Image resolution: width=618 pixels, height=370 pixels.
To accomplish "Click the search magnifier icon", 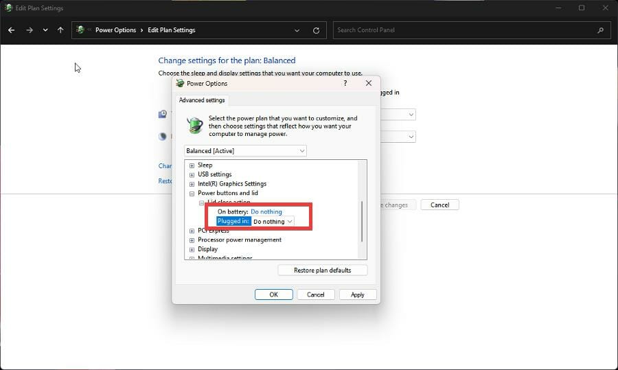I will click(601, 30).
